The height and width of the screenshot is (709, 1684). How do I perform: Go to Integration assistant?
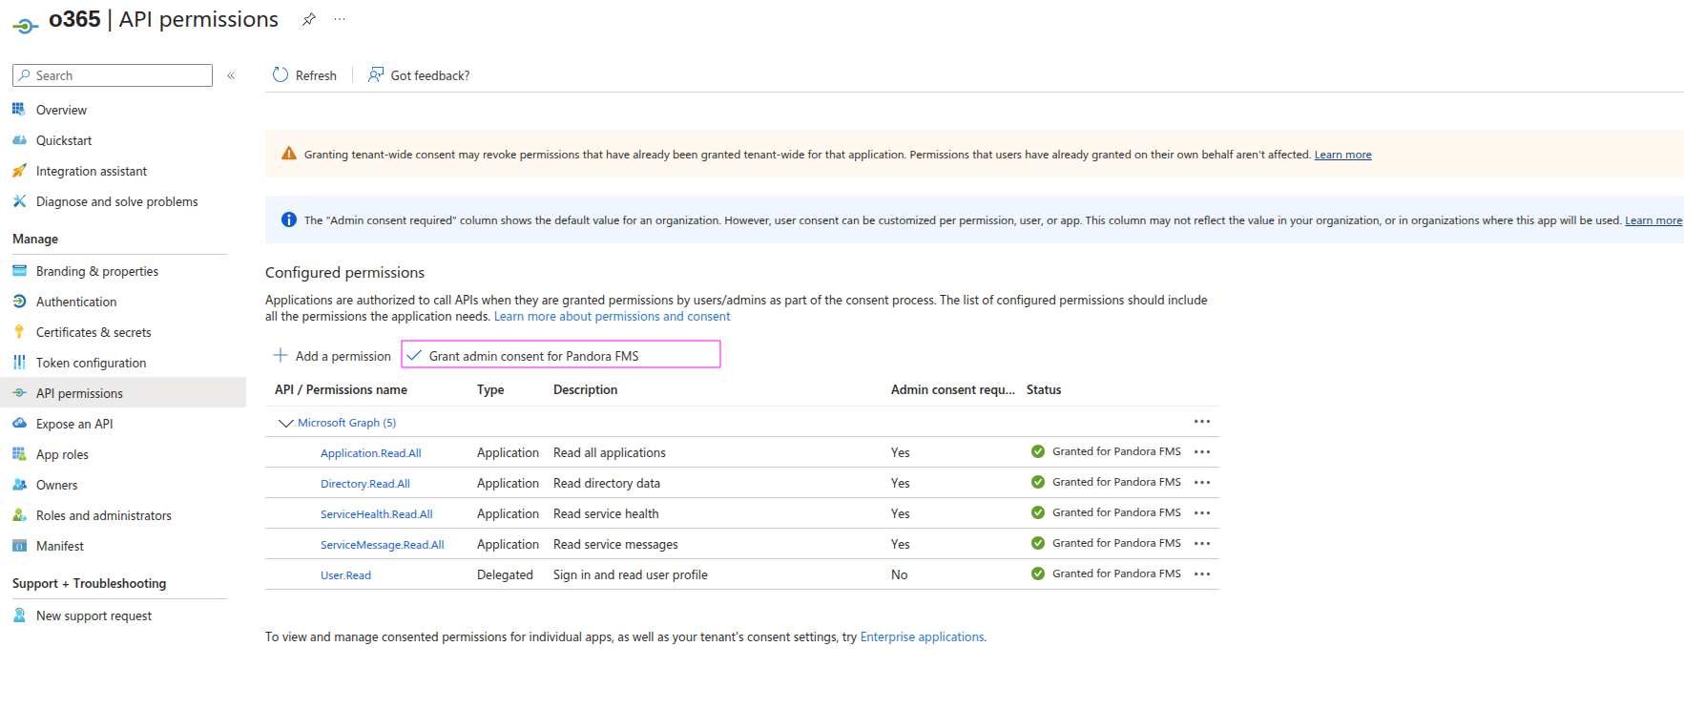[x=92, y=171]
